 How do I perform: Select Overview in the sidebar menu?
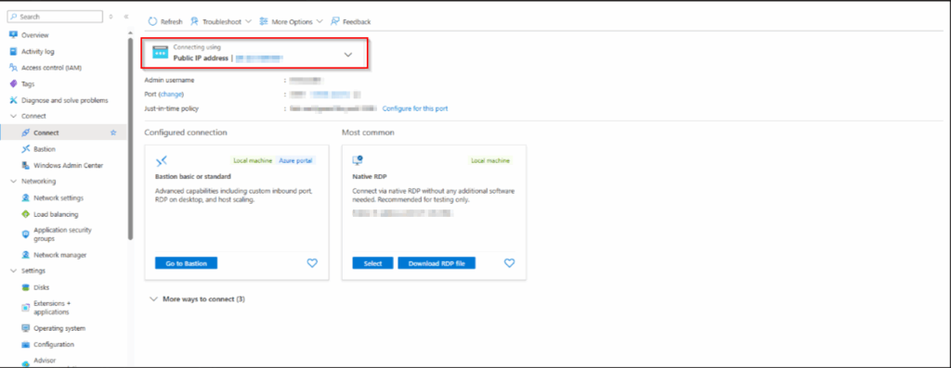click(35, 35)
